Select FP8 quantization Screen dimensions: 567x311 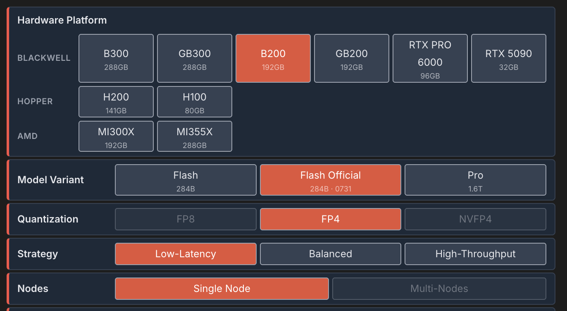click(x=186, y=219)
